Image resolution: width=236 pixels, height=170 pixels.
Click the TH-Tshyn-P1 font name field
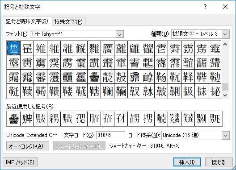[x=73, y=34]
